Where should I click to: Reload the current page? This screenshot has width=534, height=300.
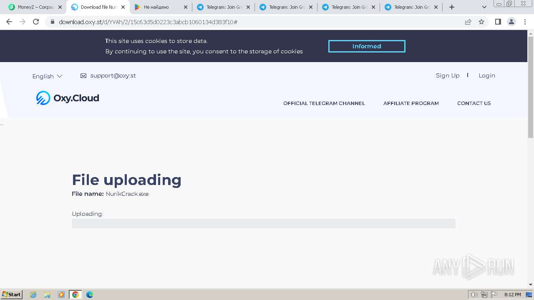pyautogui.click(x=36, y=22)
